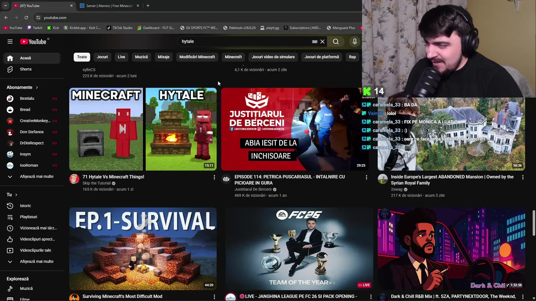Open Kick bookmark
The height and width of the screenshot is (301, 536).
(x=53, y=28)
